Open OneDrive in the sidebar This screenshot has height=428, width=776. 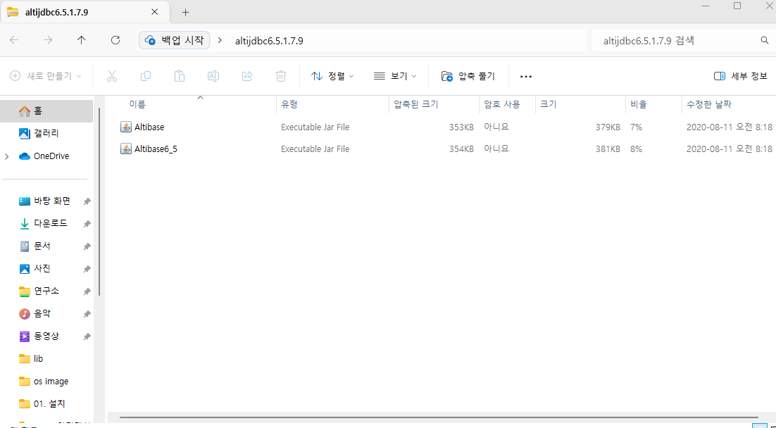coord(46,156)
